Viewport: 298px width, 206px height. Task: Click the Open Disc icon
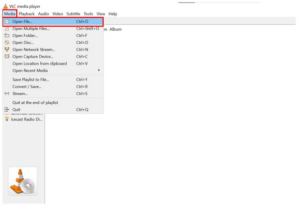coord(7,43)
